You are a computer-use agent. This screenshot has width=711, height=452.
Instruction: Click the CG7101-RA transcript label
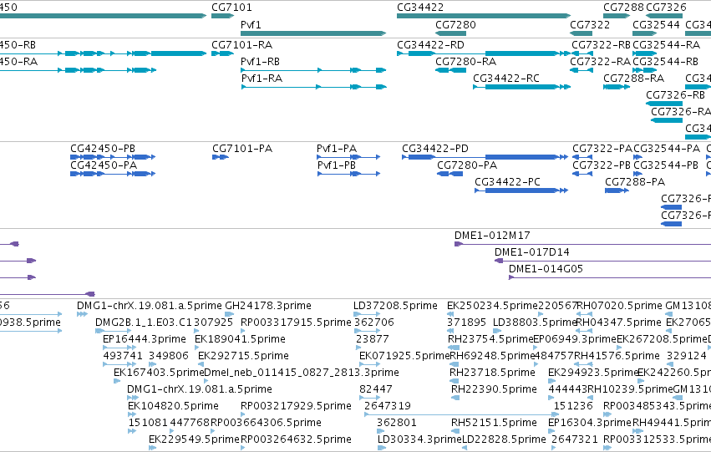point(242,45)
